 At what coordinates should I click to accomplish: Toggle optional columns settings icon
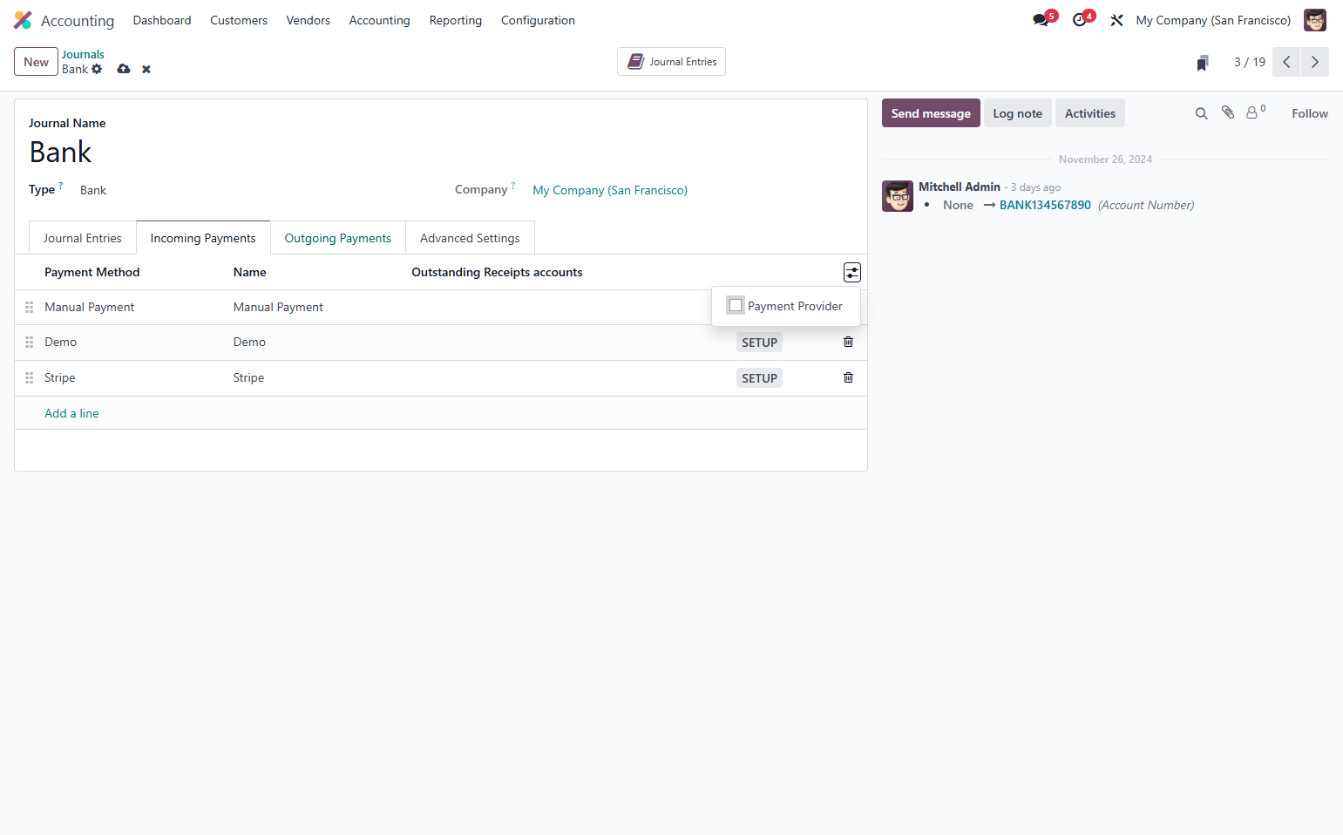coord(851,273)
